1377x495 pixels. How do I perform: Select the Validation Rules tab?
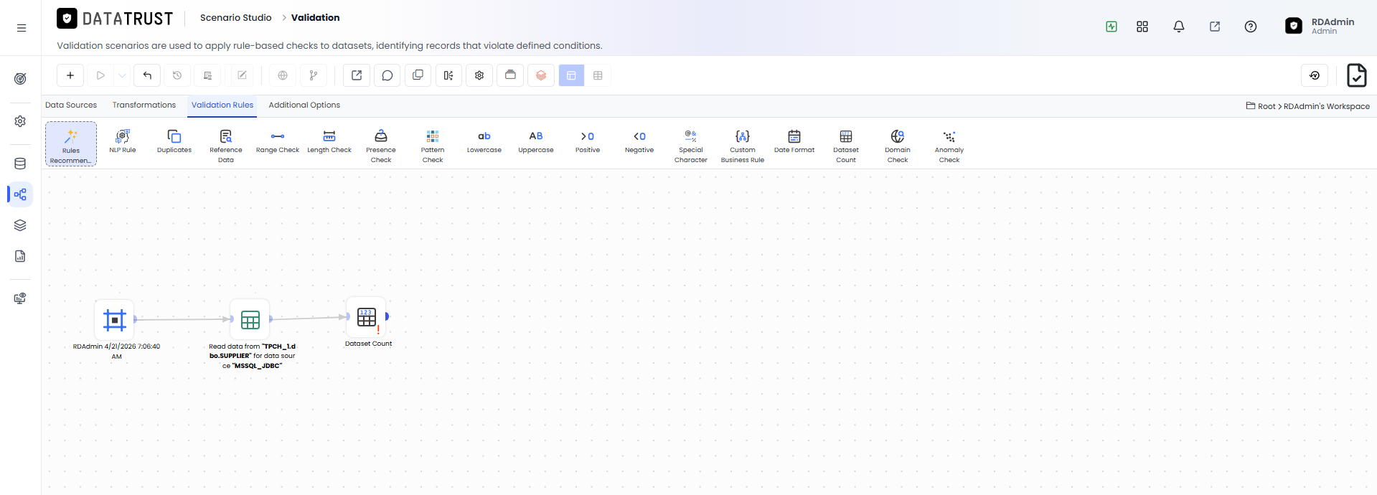click(222, 105)
